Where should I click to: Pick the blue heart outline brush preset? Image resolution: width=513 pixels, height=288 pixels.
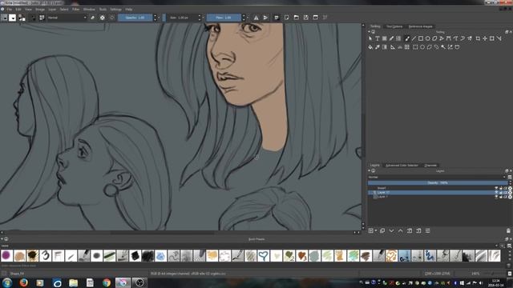pyautogui.click(x=264, y=255)
